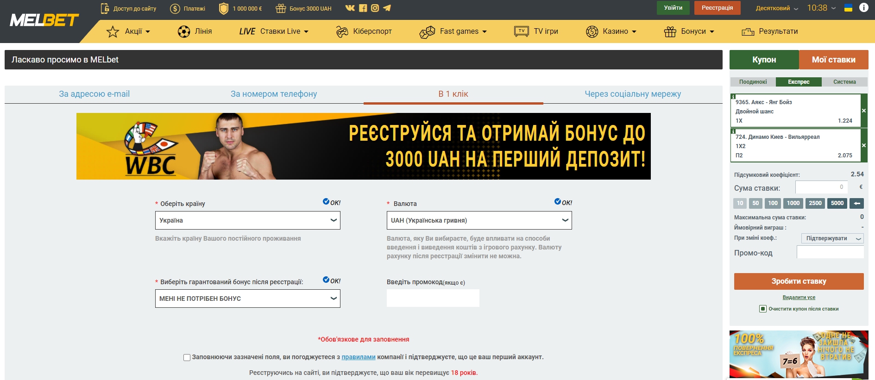Expand the Акції menu
The height and width of the screenshot is (380, 875).
[138, 31]
